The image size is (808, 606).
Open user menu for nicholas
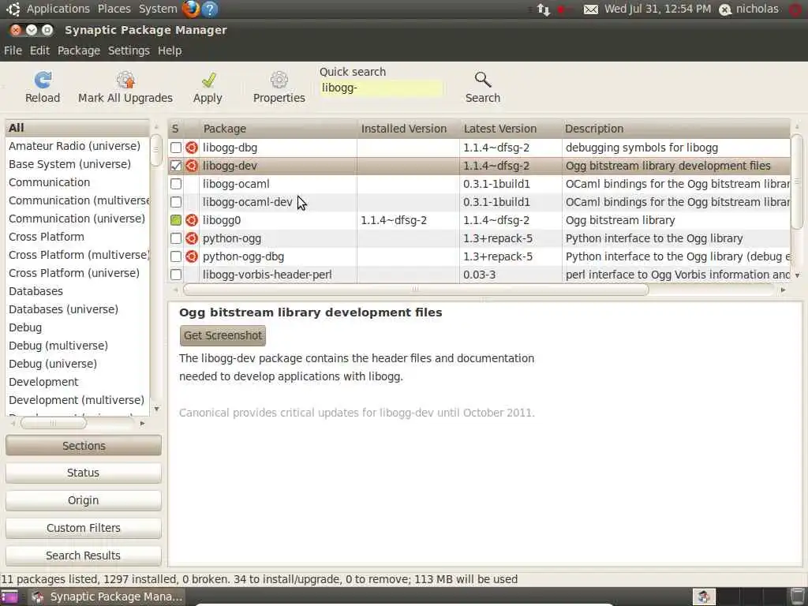pos(750,9)
